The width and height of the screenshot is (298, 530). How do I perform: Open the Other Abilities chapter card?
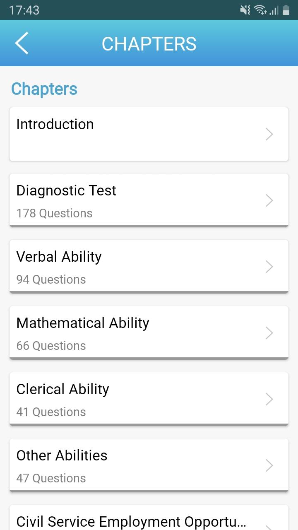coord(149,465)
